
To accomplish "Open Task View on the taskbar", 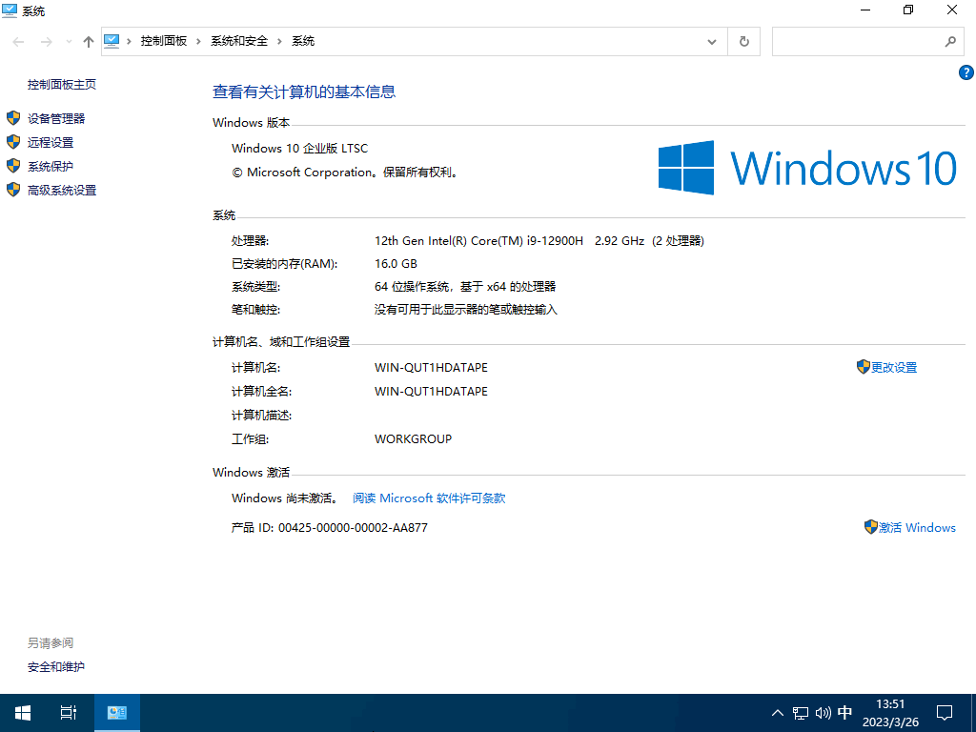I will 68,712.
